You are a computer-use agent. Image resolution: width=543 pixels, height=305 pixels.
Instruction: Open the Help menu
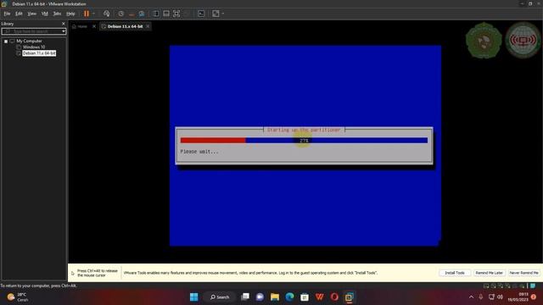click(70, 14)
